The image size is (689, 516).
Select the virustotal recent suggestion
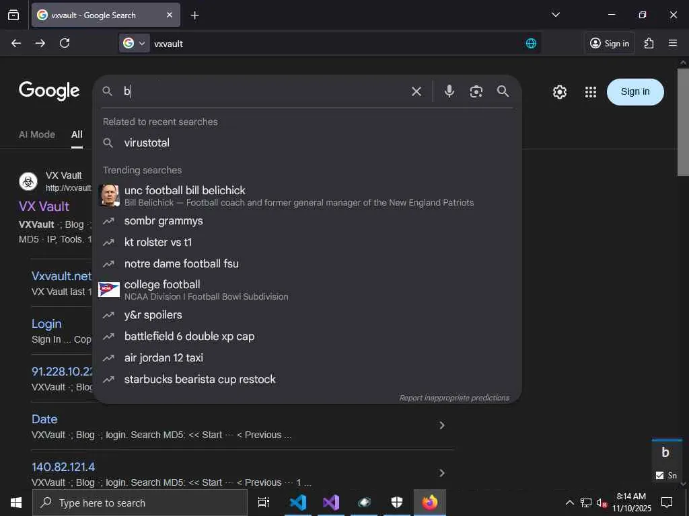pyautogui.click(x=307, y=142)
